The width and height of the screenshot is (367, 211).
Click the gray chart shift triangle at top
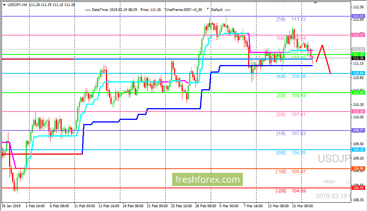315,2
